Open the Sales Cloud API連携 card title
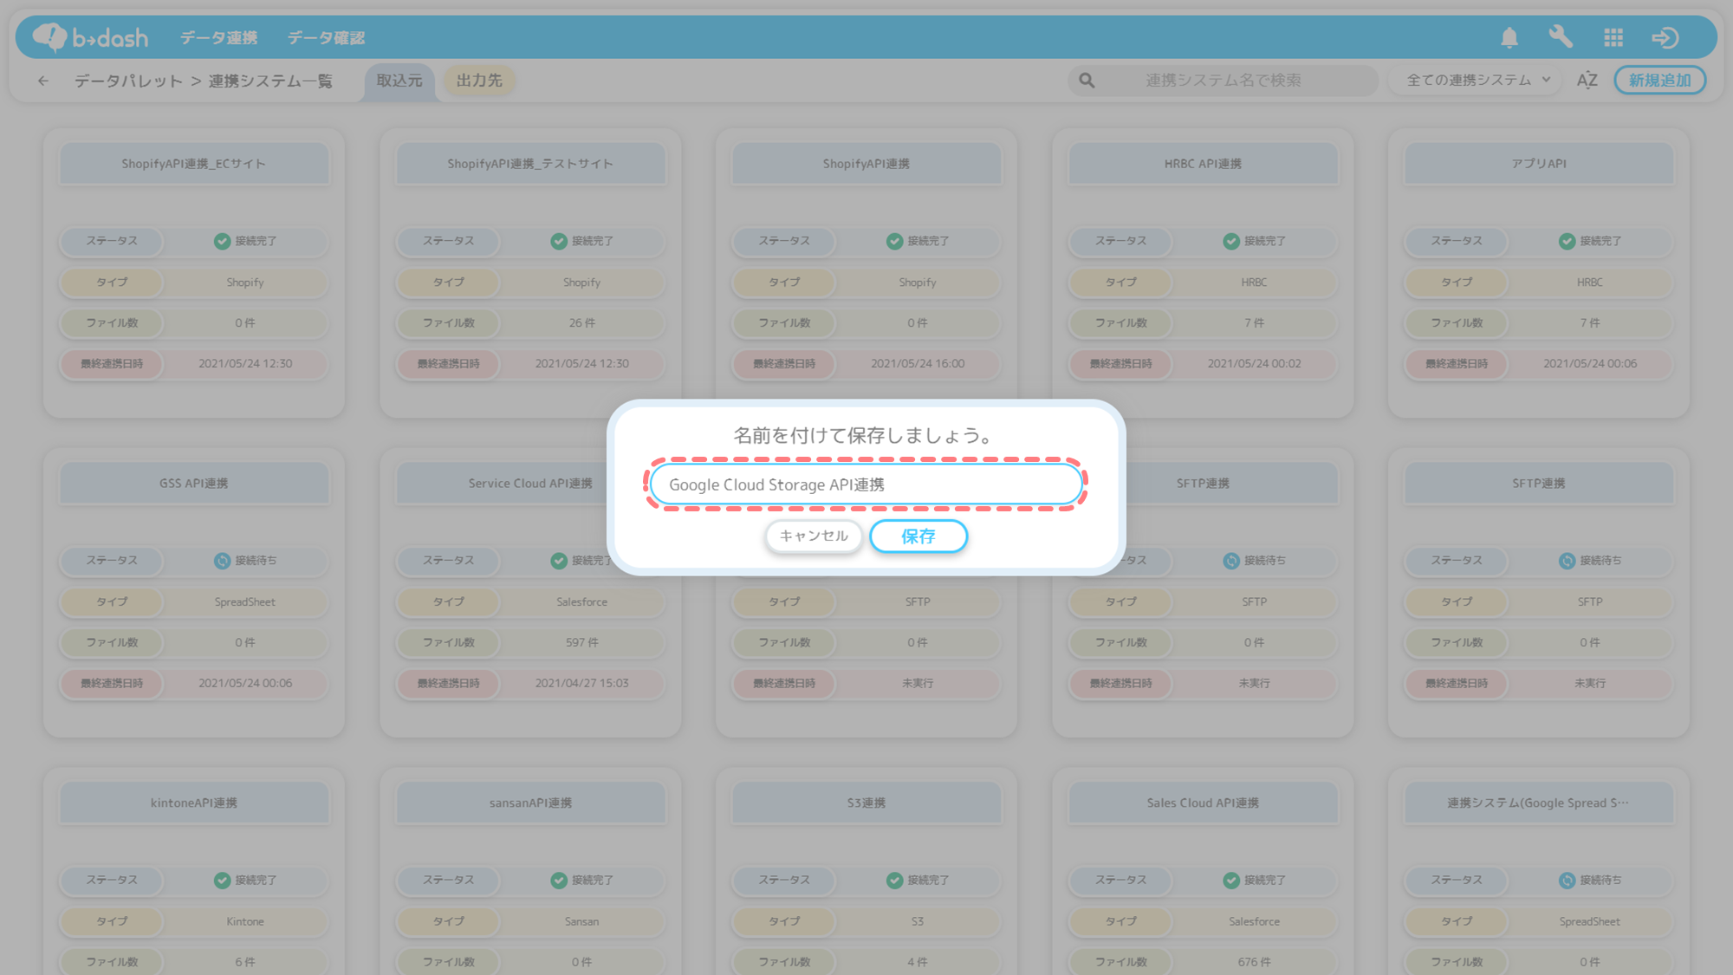The image size is (1733, 975). click(1203, 803)
